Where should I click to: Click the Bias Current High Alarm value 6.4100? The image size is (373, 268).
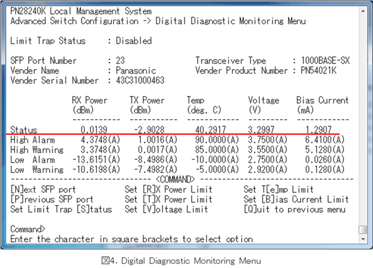pos(325,140)
